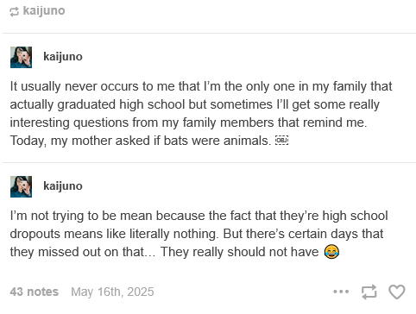Click the avatar on the second kaijuno post
The image size is (416, 314).
pyautogui.click(x=21, y=186)
